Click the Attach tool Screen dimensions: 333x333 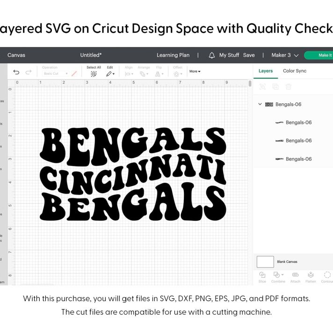pos(295,277)
